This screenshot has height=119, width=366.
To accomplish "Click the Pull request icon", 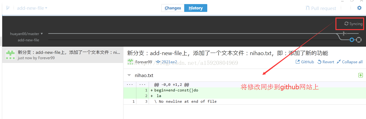I will click(x=308, y=8).
